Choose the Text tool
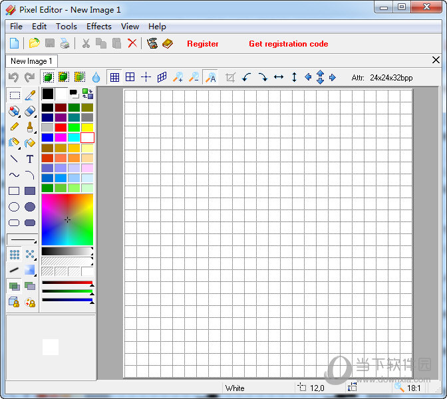This screenshot has height=399, width=447. pos(30,159)
